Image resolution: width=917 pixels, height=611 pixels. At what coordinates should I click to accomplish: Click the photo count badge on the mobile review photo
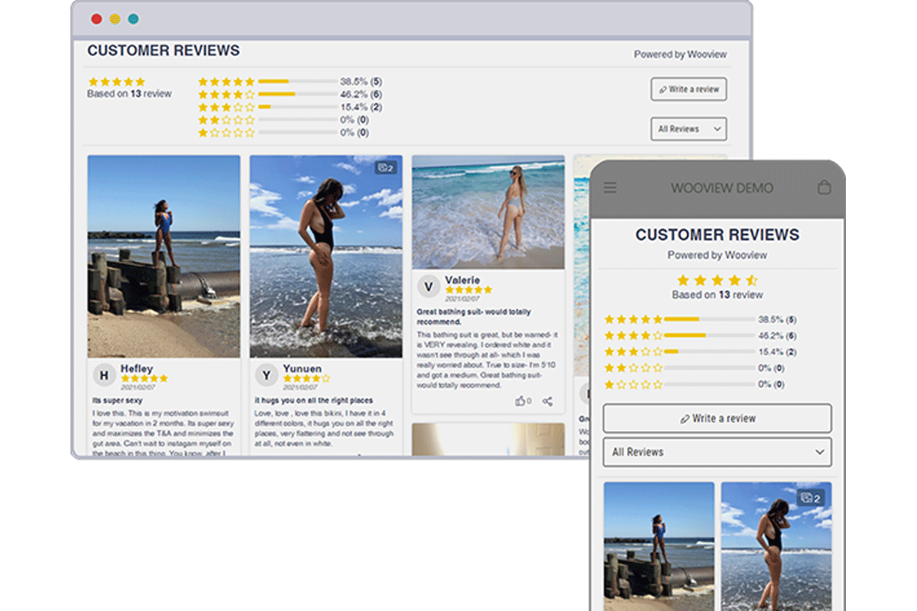click(x=810, y=499)
